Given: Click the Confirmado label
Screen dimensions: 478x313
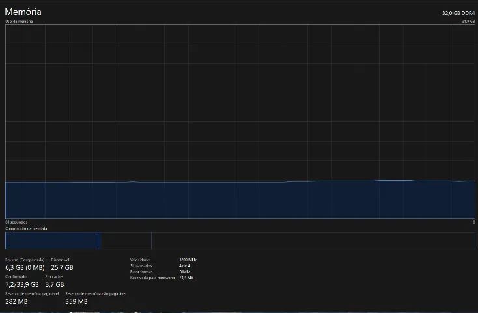Looking at the screenshot, I should [x=16, y=276].
